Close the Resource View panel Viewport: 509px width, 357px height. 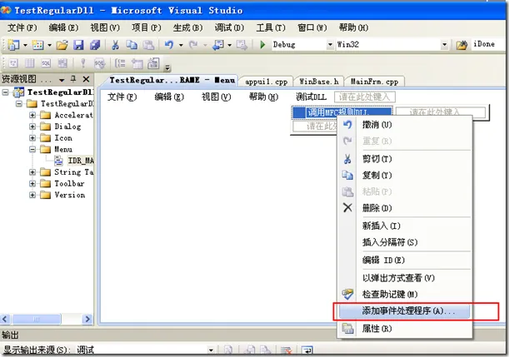[86, 79]
